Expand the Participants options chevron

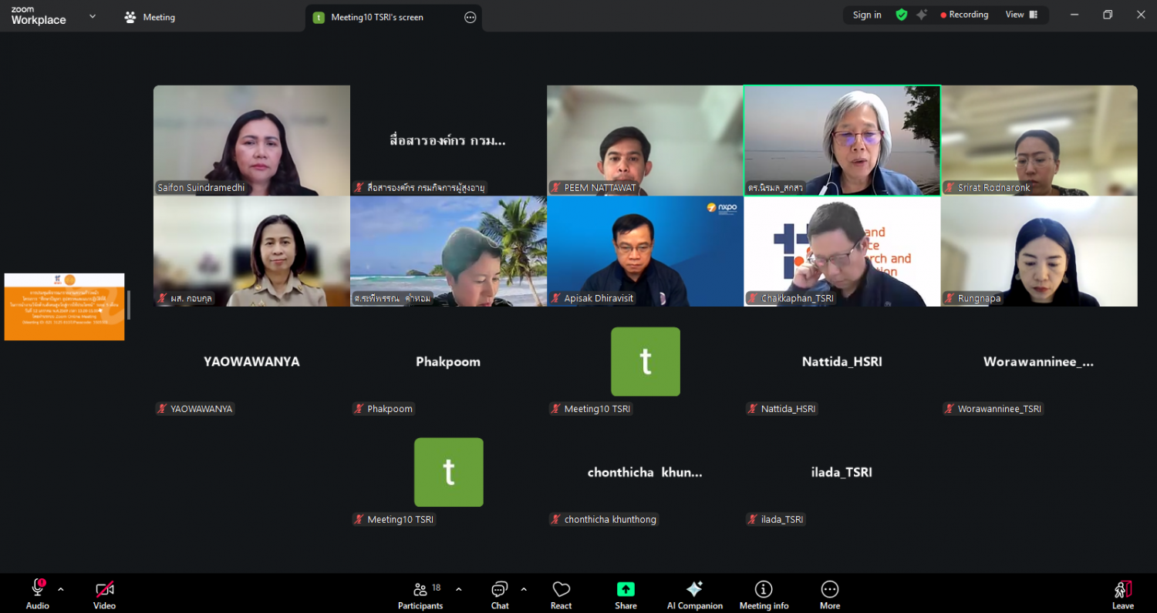coord(459,590)
